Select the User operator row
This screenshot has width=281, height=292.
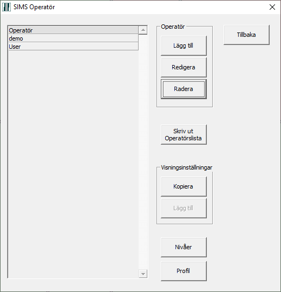point(73,47)
